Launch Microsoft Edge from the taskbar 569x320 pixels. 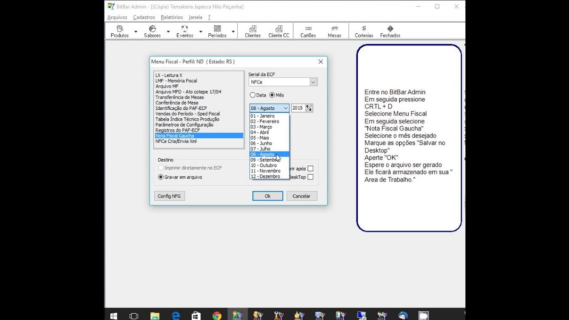pyautogui.click(x=176, y=316)
